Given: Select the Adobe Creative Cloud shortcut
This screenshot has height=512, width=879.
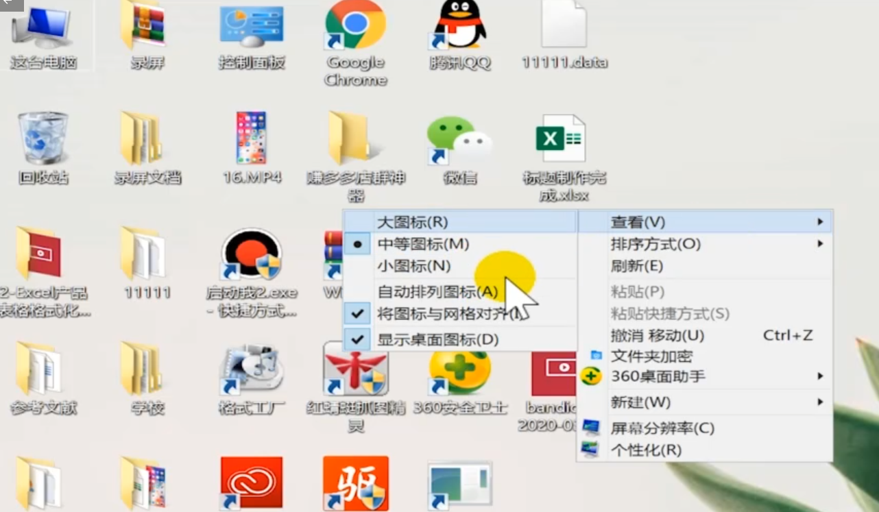Looking at the screenshot, I should (x=251, y=484).
